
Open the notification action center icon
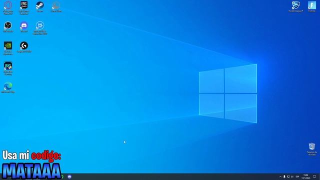(x=314, y=176)
